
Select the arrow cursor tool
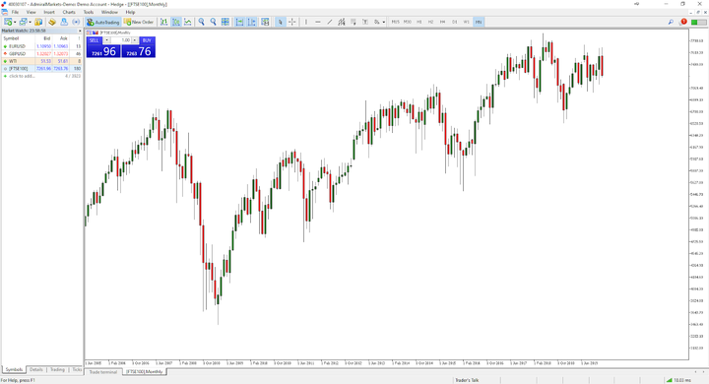281,22
